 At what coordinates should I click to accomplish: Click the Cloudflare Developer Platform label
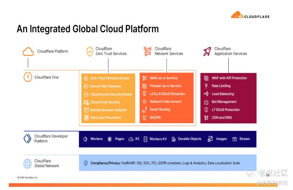tap(51, 139)
